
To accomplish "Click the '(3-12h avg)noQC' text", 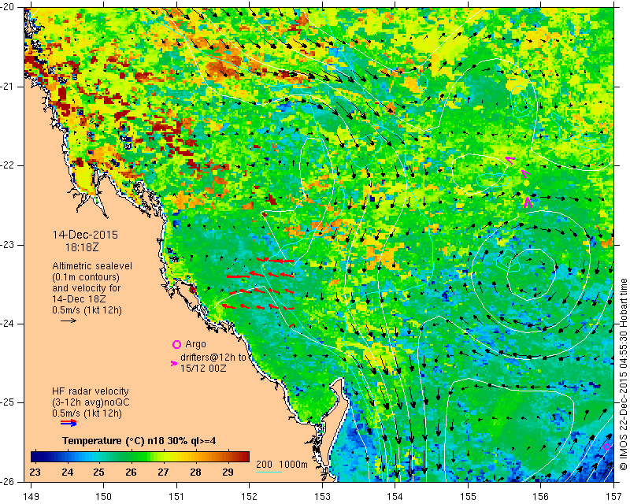I will point(91,402).
